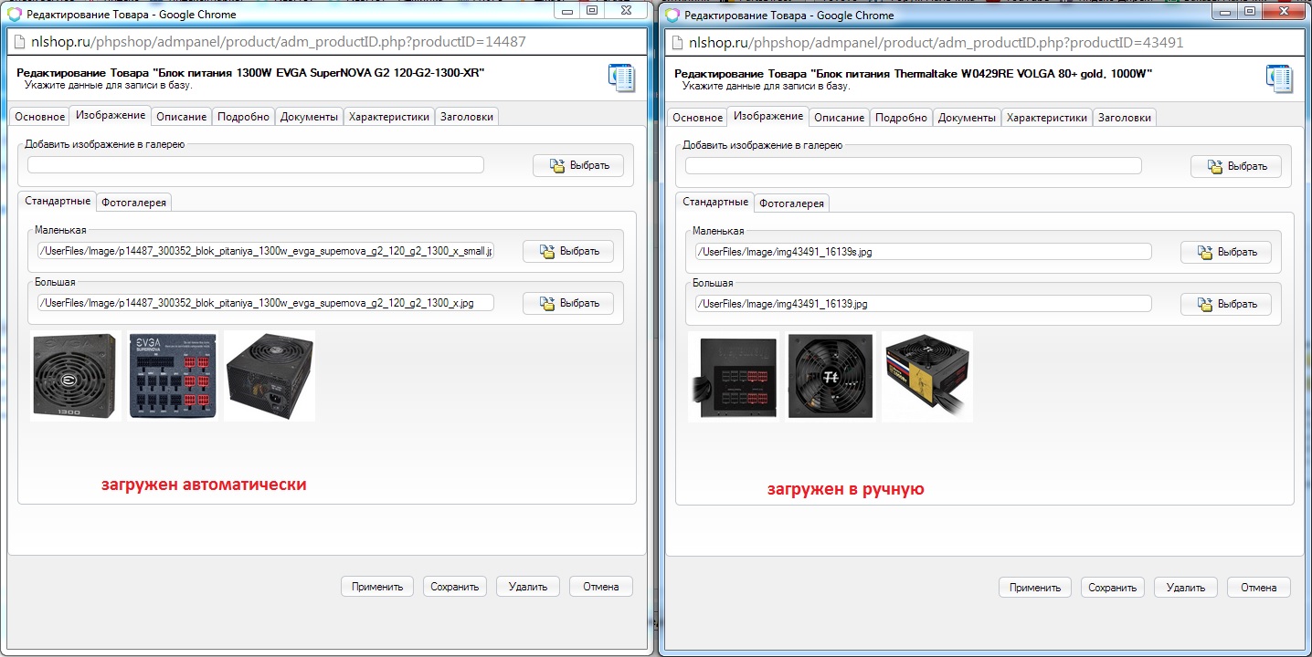This screenshot has height=657, width=1312.
Task: Open the Подробно tab in the EVGA window
Action: click(x=244, y=117)
